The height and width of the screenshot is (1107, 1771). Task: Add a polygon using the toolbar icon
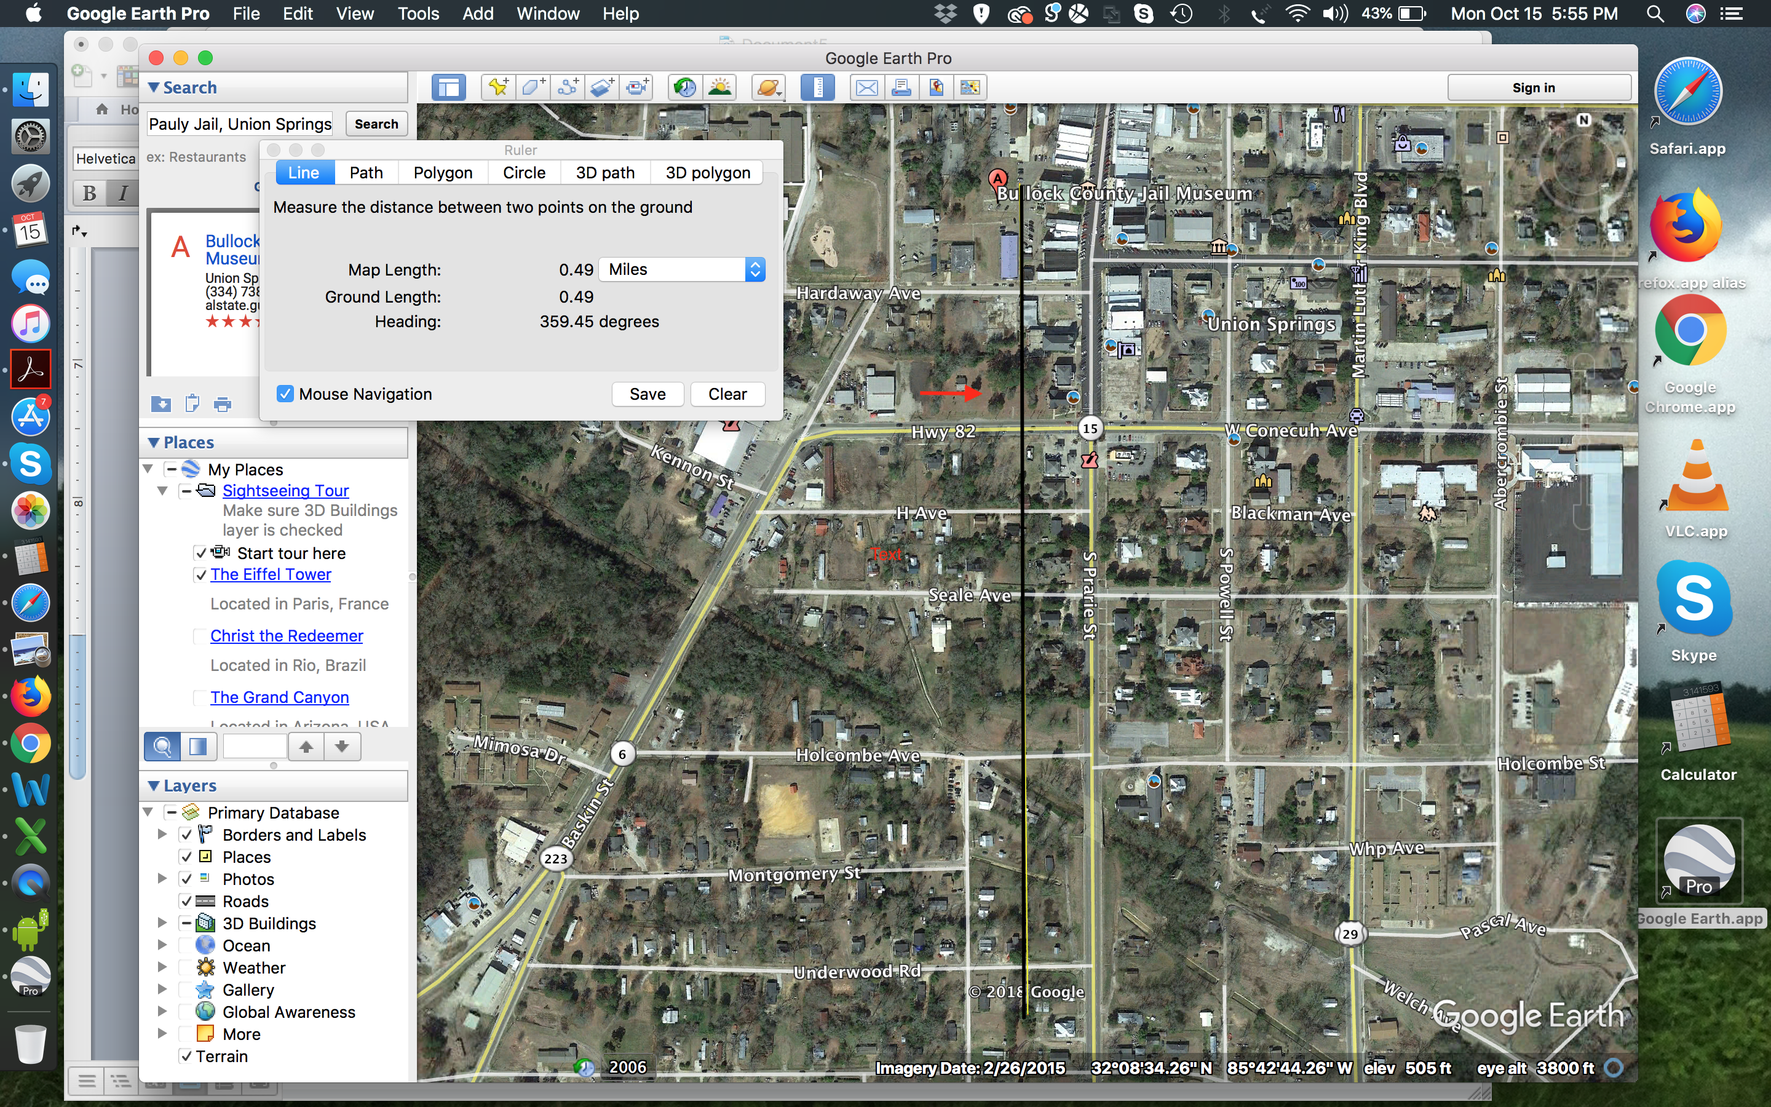tap(533, 88)
